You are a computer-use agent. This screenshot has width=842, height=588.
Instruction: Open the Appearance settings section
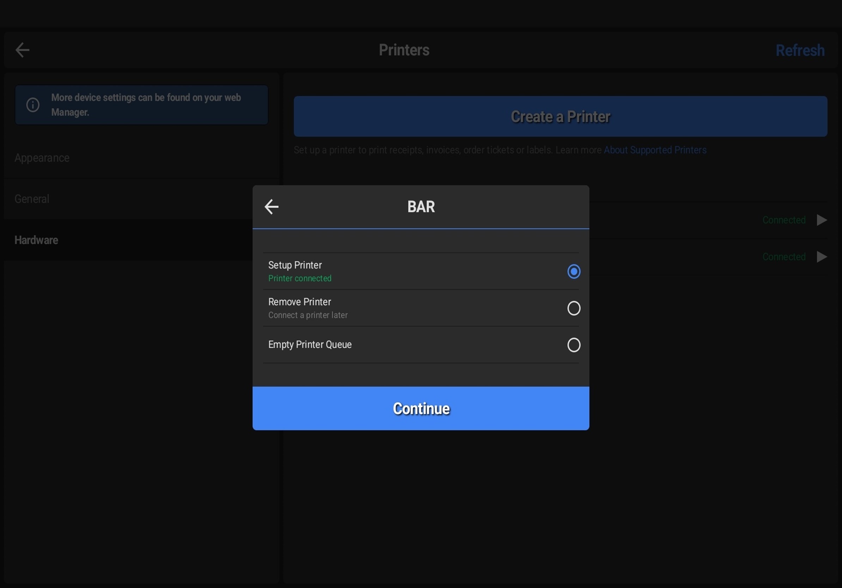pyautogui.click(x=42, y=158)
